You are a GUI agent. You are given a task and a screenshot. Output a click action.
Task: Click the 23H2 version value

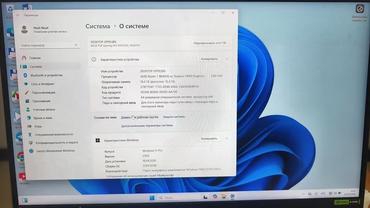point(146,156)
